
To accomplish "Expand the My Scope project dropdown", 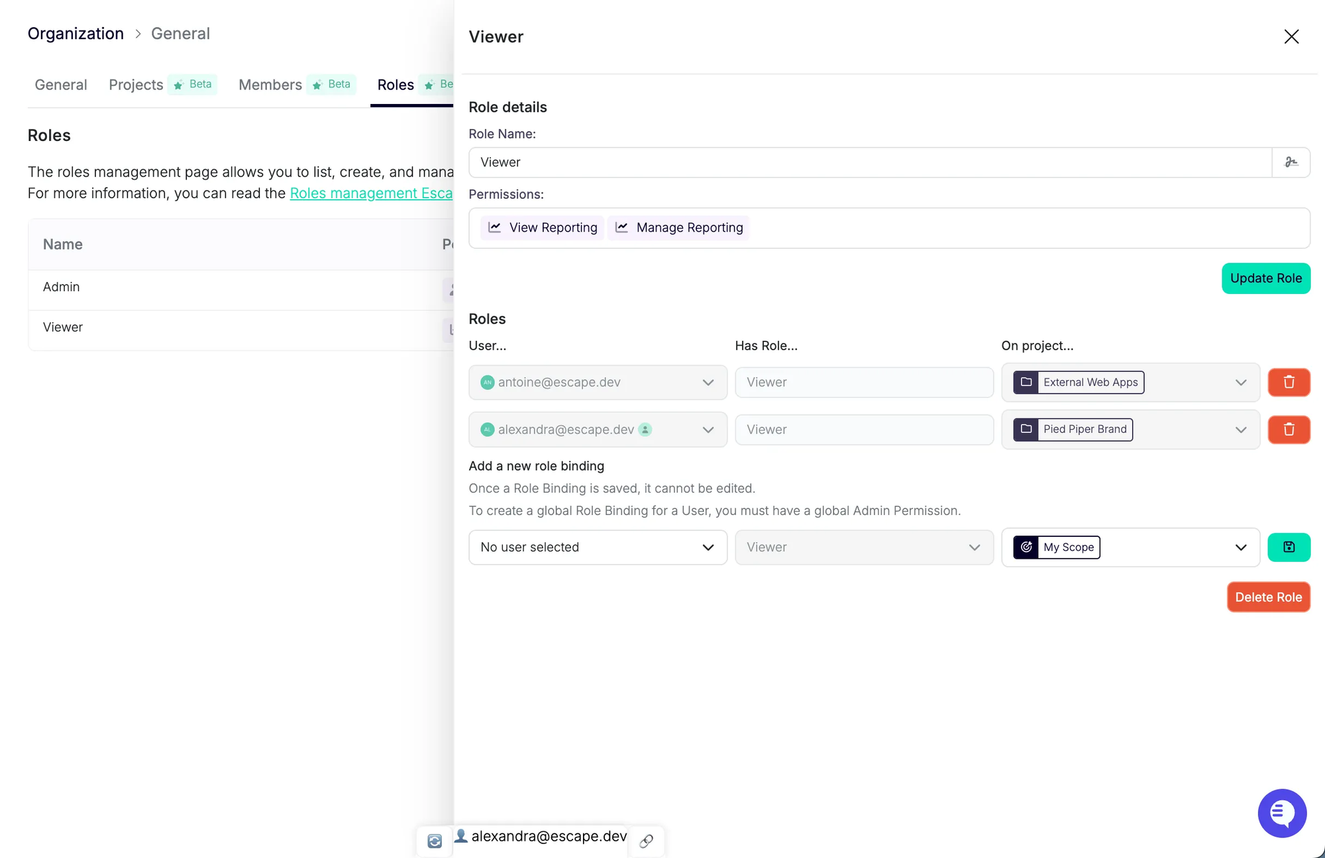I will pyautogui.click(x=1240, y=548).
